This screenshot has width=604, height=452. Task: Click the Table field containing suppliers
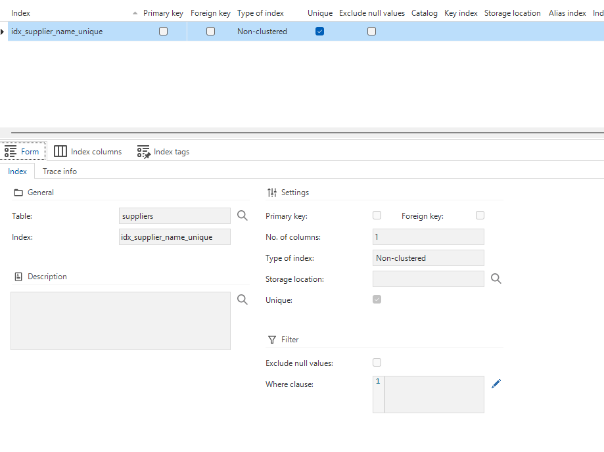175,216
